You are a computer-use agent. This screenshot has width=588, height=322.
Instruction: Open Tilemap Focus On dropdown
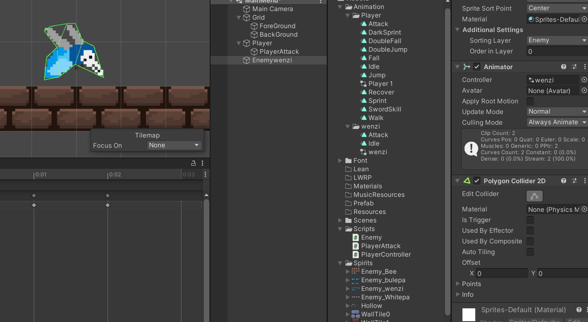174,145
